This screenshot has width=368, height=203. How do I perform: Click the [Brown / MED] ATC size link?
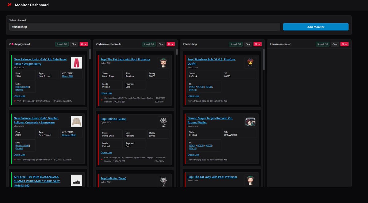(x=69, y=135)
